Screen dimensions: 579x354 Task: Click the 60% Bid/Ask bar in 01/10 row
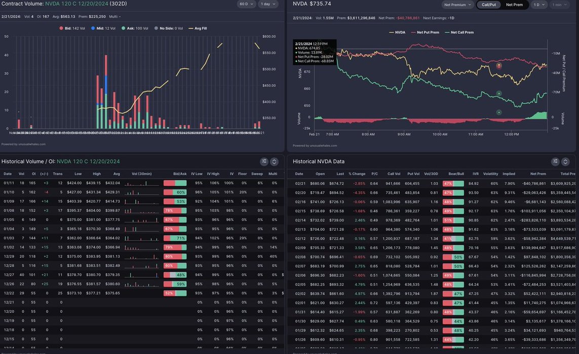175,192
